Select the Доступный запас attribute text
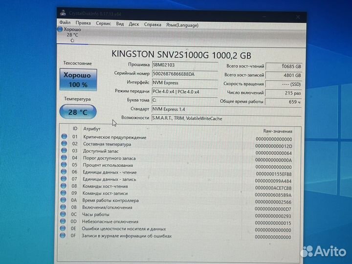Screen dimensions: 352x264 pyautogui.click(x=101, y=151)
